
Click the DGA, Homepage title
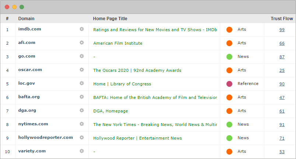tap(110, 111)
